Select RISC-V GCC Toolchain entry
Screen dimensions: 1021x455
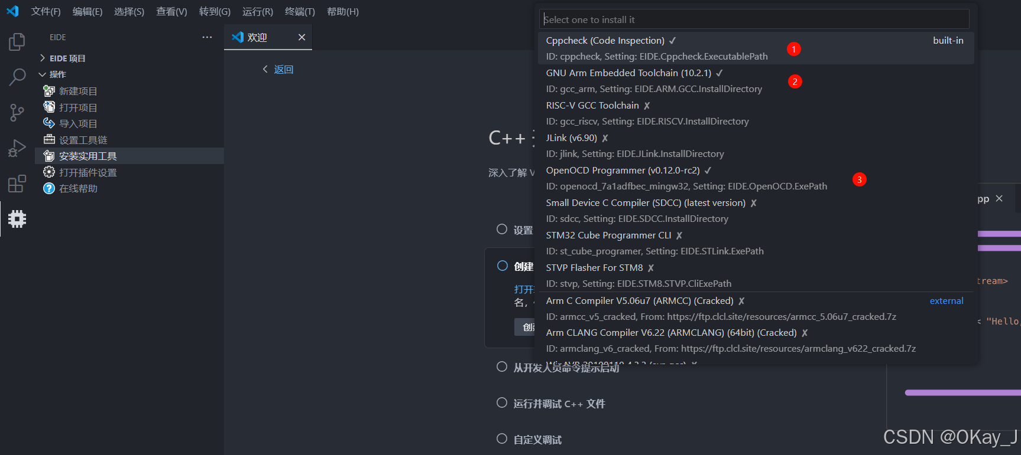tap(756, 113)
